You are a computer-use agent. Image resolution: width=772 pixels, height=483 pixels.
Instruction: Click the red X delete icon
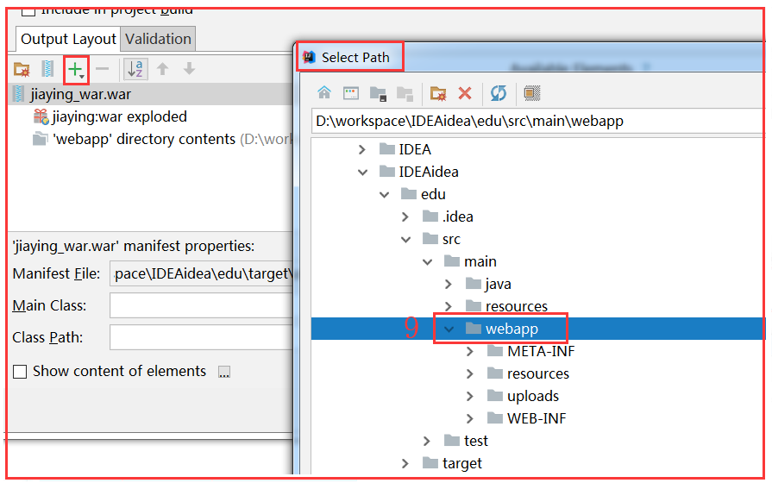coord(465,93)
